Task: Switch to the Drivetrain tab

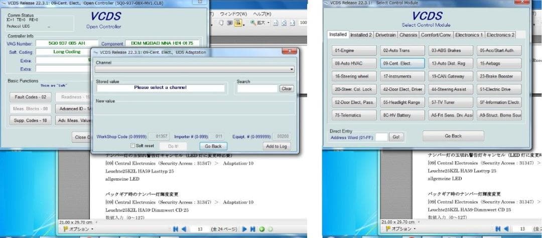Action: pyautogui.click(x=386, y=35)
